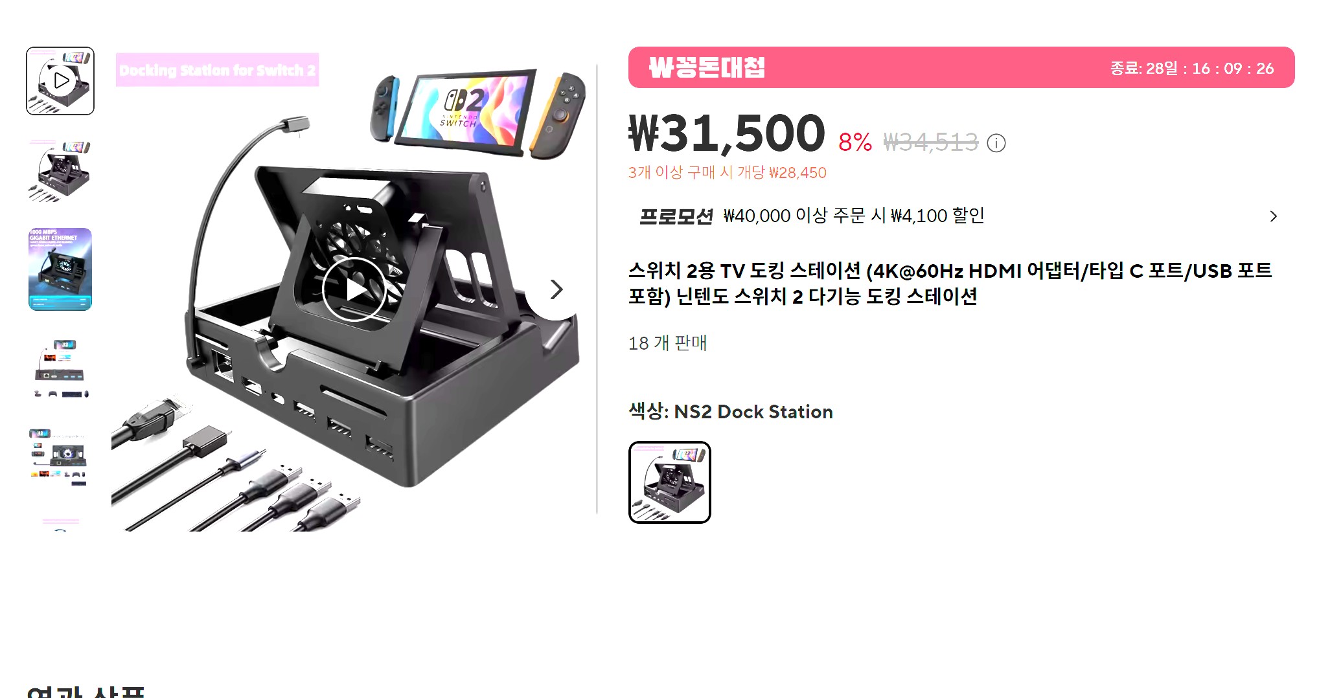Click next image arrow on gallery

tap(556, 289)
